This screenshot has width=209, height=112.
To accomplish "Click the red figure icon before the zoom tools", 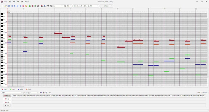I will (42, 6).
